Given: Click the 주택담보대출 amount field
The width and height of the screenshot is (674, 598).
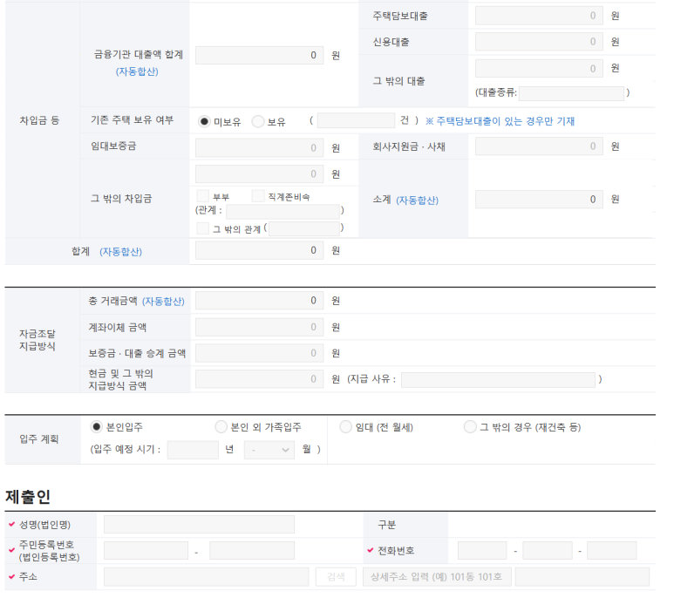Looking at the screenshot, I should pyautogui.click(x=539, y=16).
